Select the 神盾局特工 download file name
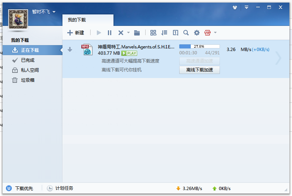Image resolution: width=292 pixels, height=196 pixels. 136,47
